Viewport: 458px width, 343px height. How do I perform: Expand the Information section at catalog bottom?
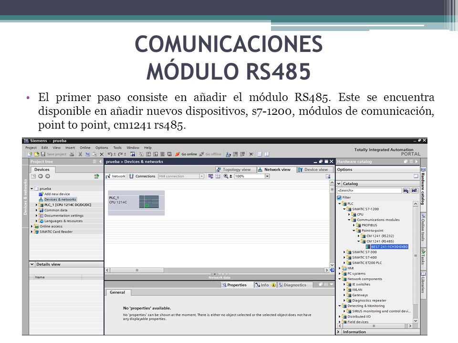click(x=339, y=332)
